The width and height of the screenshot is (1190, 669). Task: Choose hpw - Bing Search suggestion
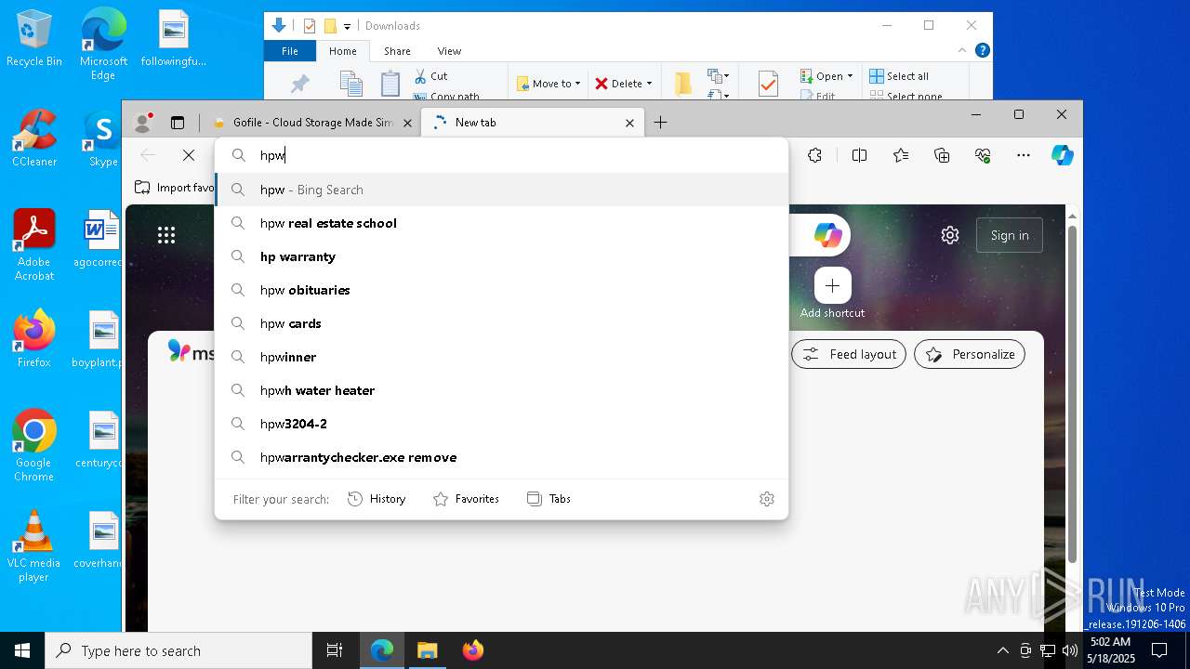(x=502, y=190)
